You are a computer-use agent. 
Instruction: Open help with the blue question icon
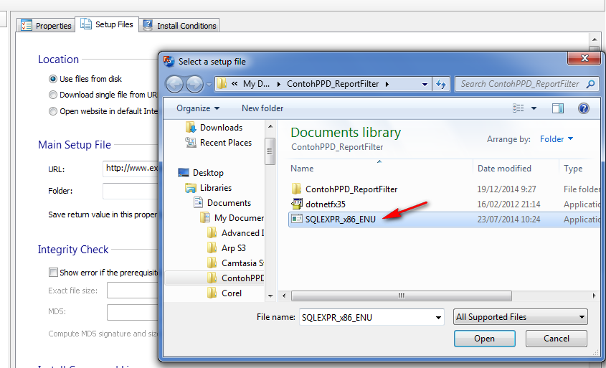coord(584,108)
